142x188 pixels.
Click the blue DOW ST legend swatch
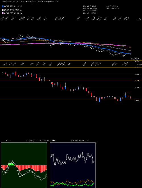(x=3, y=6)
